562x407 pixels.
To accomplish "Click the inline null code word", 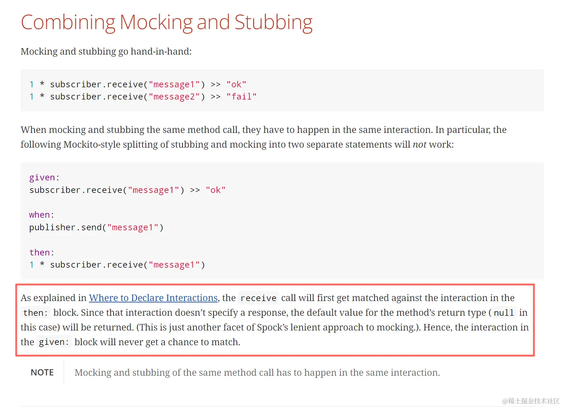I will (504, 313).
